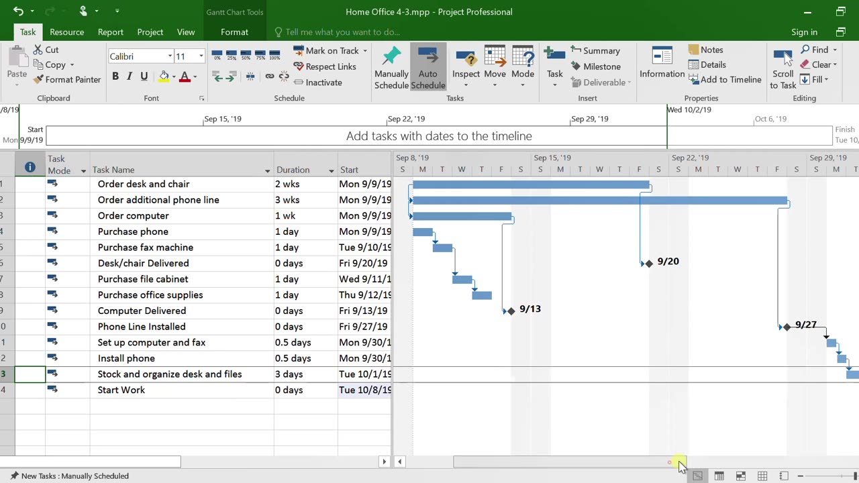Click the Gantt chart horizontal scrollbar
The height and width of the screenshot is (483, 859).
coord(570,462)
